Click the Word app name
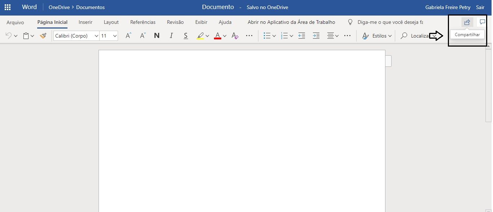Image resolution: width=493 pixels, height=212 pixels. point(29,7)
